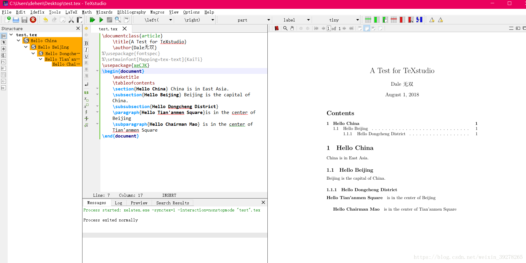Apply bold with the B icon
Screen dimensions: 526x263
tap(86, 43)
